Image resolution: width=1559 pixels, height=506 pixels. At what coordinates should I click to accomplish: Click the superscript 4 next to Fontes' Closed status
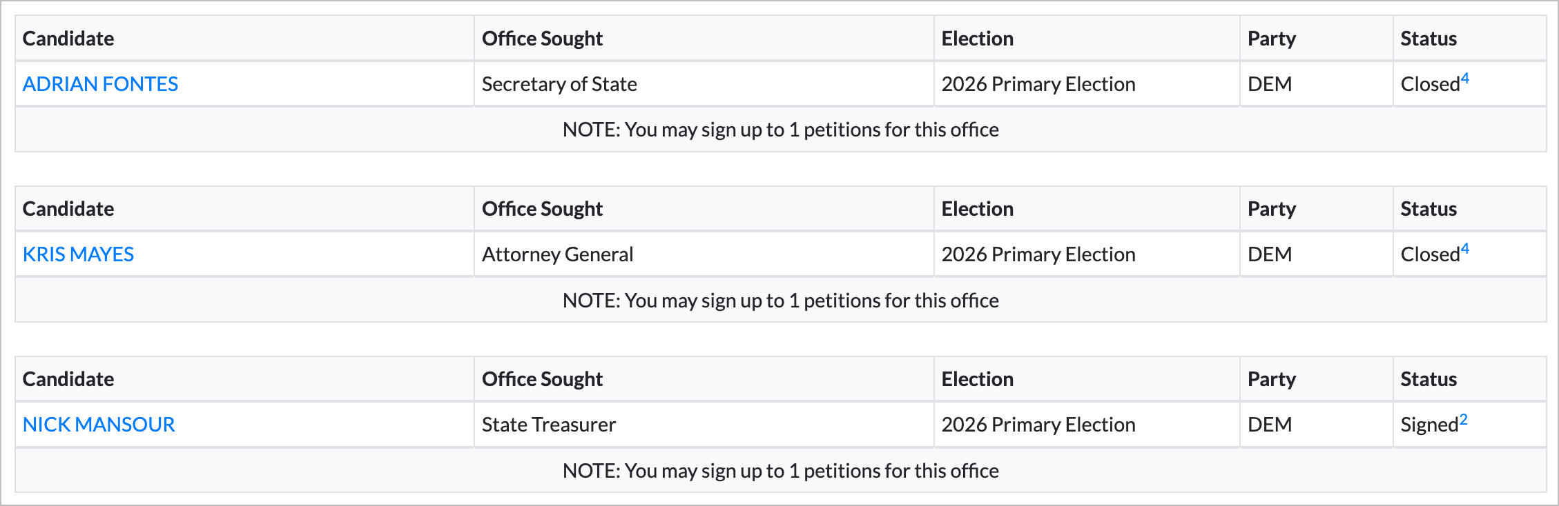tap(1464, 76)
